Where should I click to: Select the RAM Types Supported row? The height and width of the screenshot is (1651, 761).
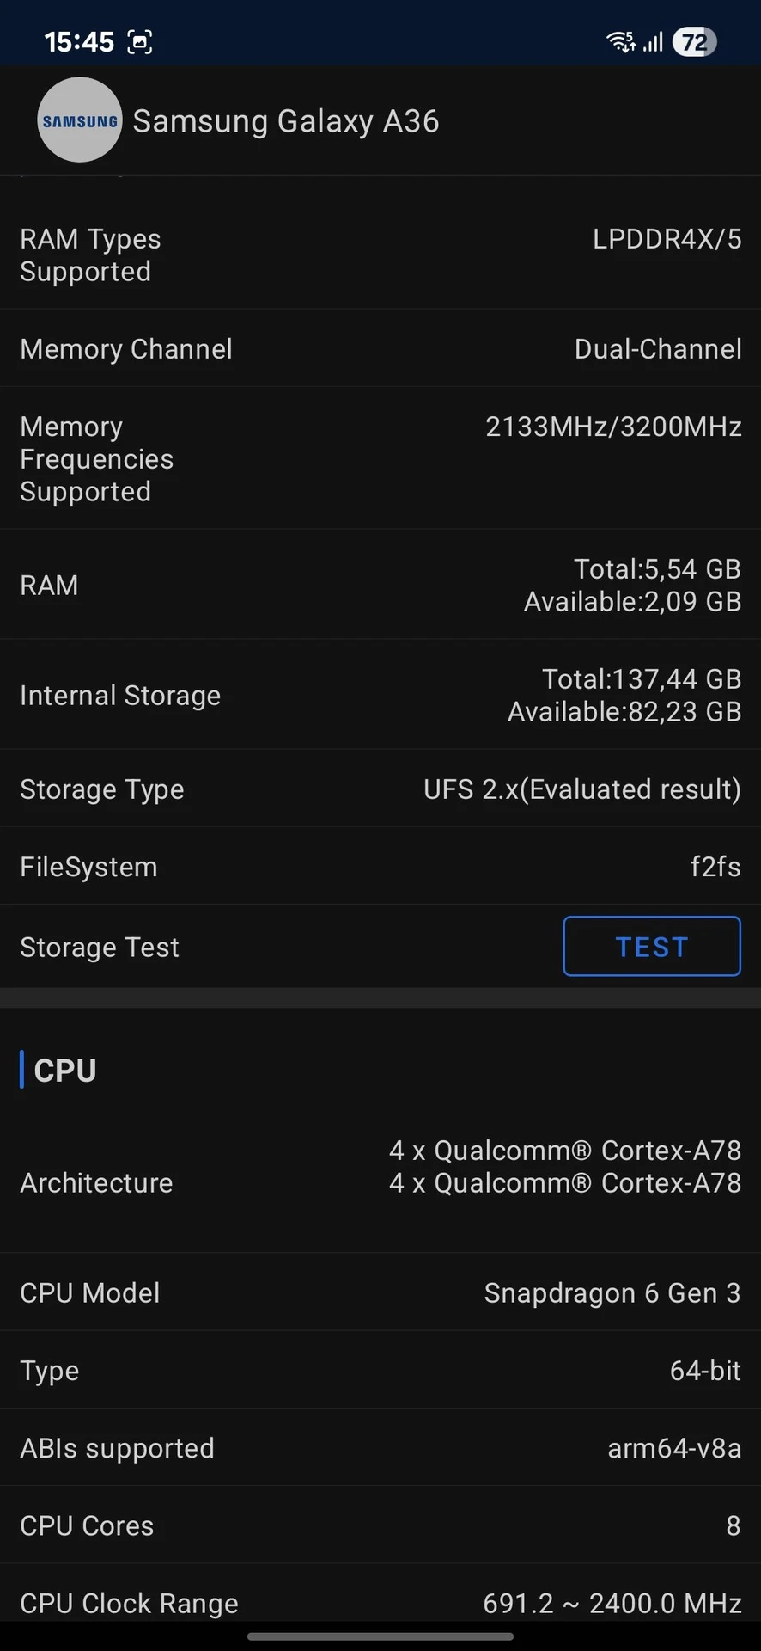click(x=380, y=255)
